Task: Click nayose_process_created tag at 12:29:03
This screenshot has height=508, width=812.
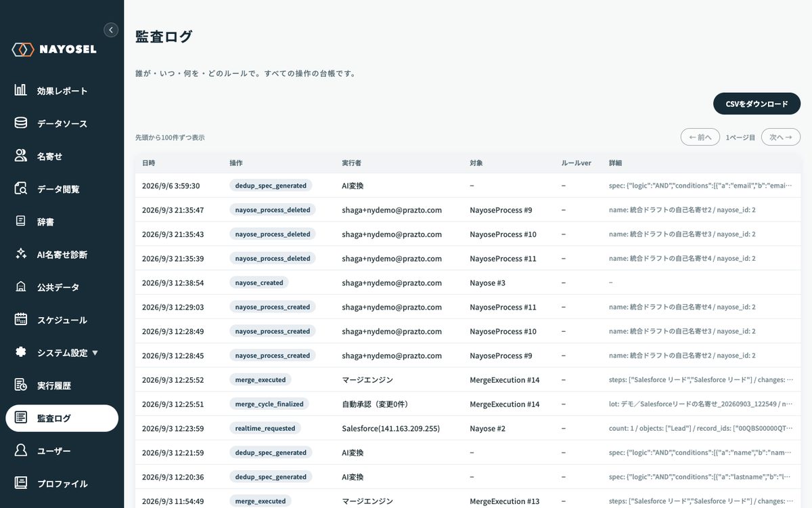Action: click(x=273, y=307)
